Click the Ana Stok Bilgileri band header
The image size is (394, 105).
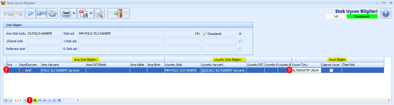click(x=85, y=60)
